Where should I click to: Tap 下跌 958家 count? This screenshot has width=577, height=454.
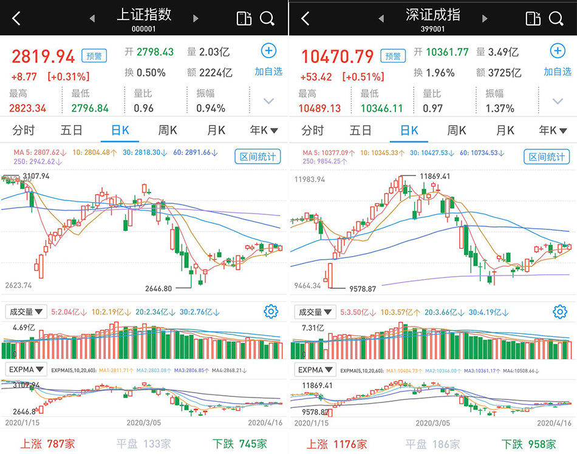pyautogui.click(x=529, y=444)
